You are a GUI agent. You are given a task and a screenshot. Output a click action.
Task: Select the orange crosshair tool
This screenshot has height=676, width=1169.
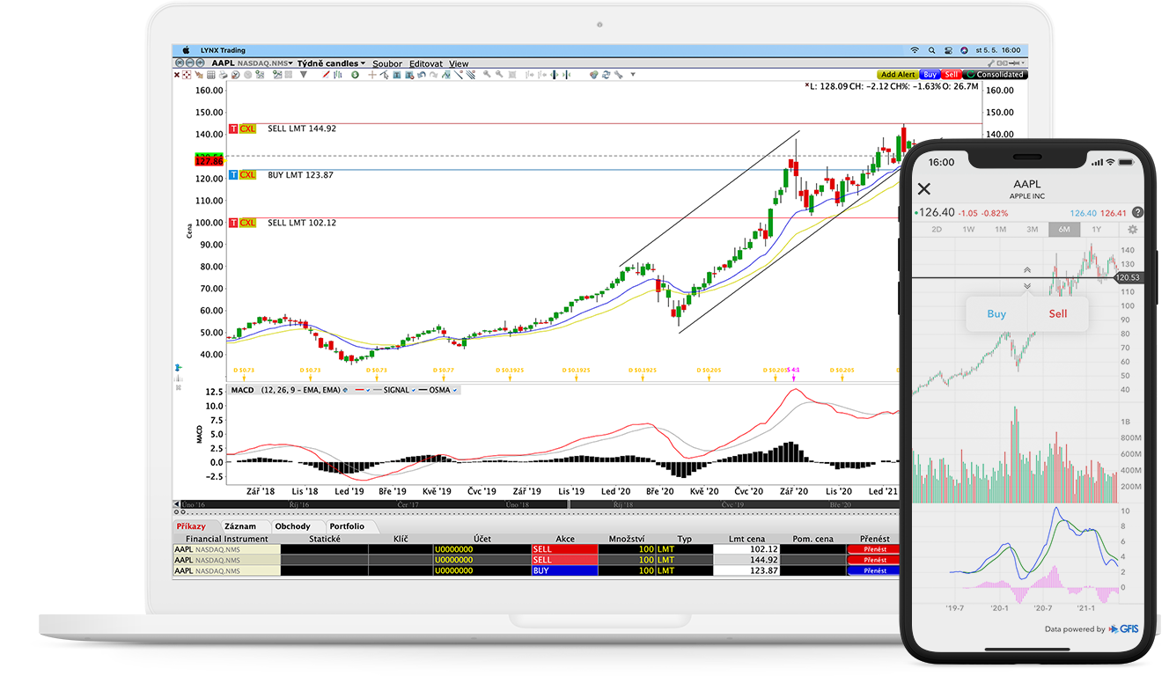(371, 75)
